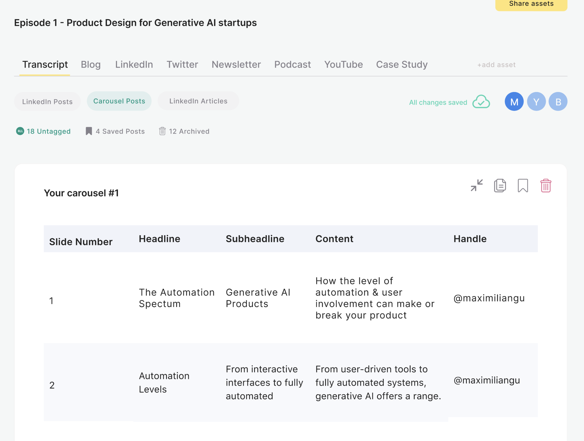Click the all-changes-saved cloud icon
The image size is (584, 441).
point(481,102)
